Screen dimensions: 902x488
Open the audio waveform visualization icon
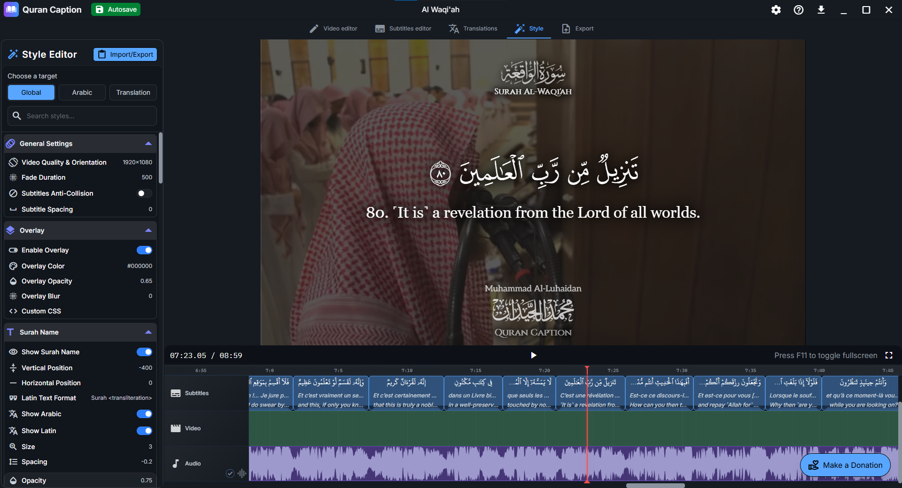[x=241, y=473]
